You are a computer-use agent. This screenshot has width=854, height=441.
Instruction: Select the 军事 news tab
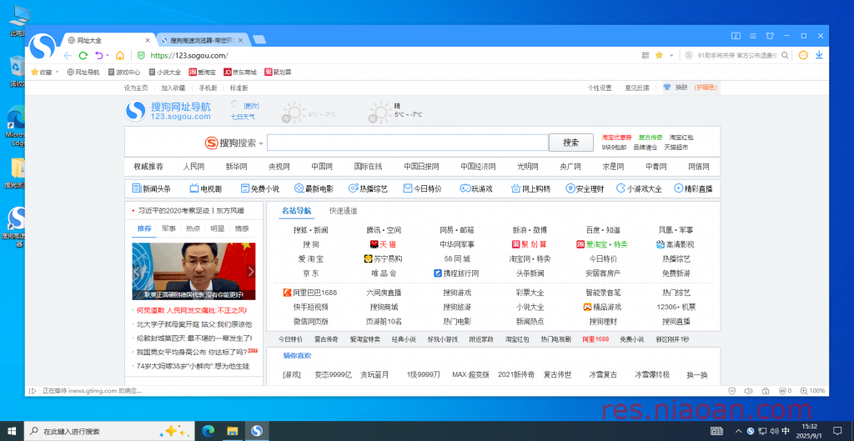pos(168,228)
